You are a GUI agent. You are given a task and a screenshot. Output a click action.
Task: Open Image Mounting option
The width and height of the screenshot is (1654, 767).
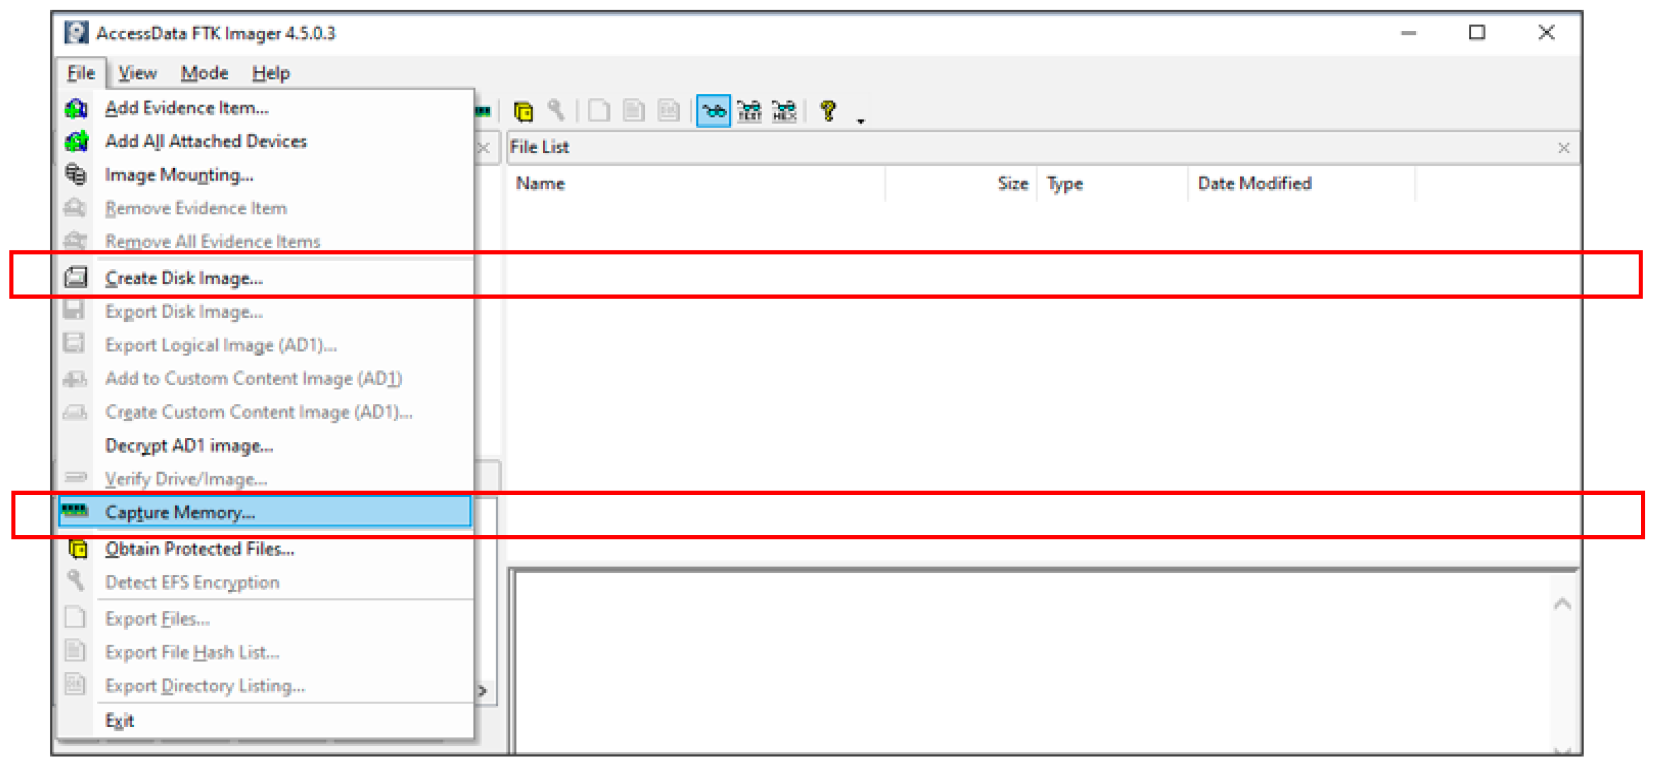coord(179,174)
